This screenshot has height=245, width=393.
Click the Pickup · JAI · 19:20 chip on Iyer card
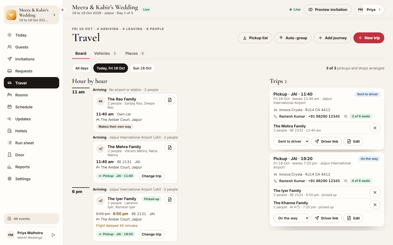(116, 234)
